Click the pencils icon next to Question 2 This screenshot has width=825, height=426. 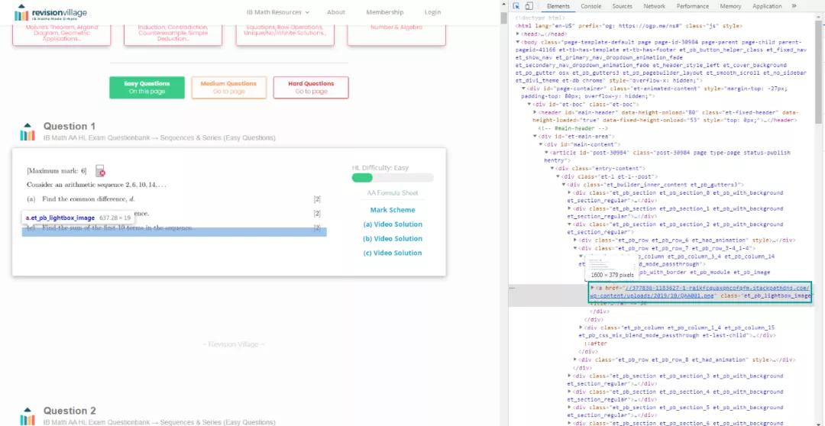27,415
